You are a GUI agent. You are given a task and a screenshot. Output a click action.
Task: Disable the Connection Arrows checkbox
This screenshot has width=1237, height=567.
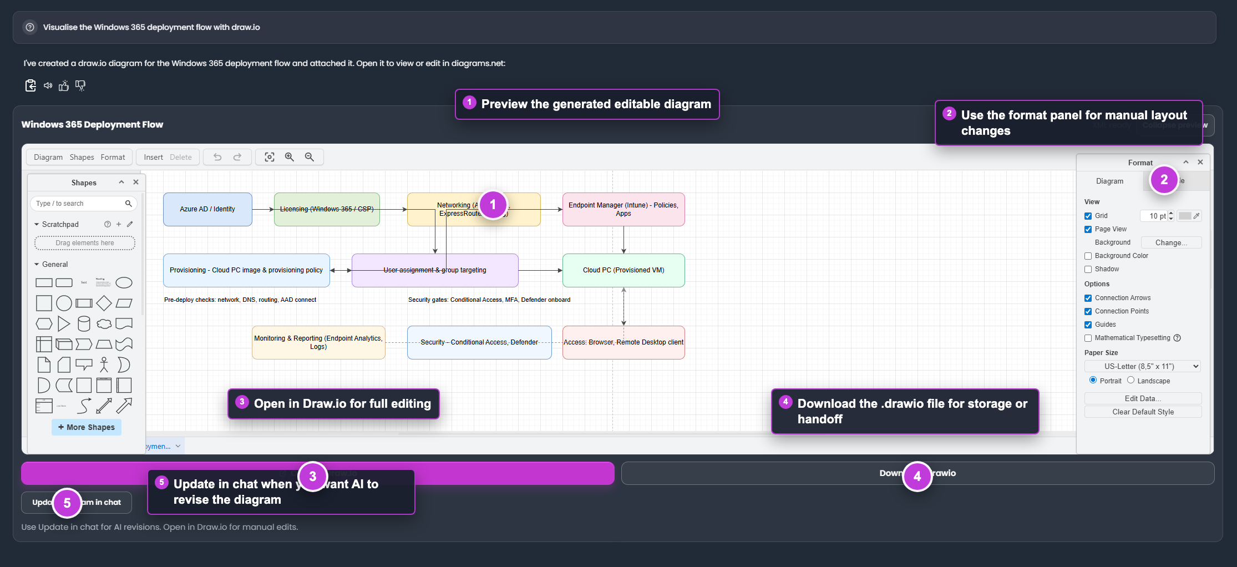pyautogui.click(x=1088, y=298)
